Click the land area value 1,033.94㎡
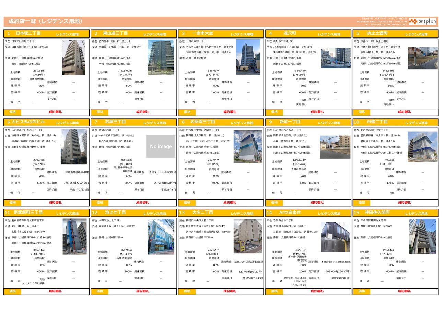The image size is (446, 315). pos(300,160)
